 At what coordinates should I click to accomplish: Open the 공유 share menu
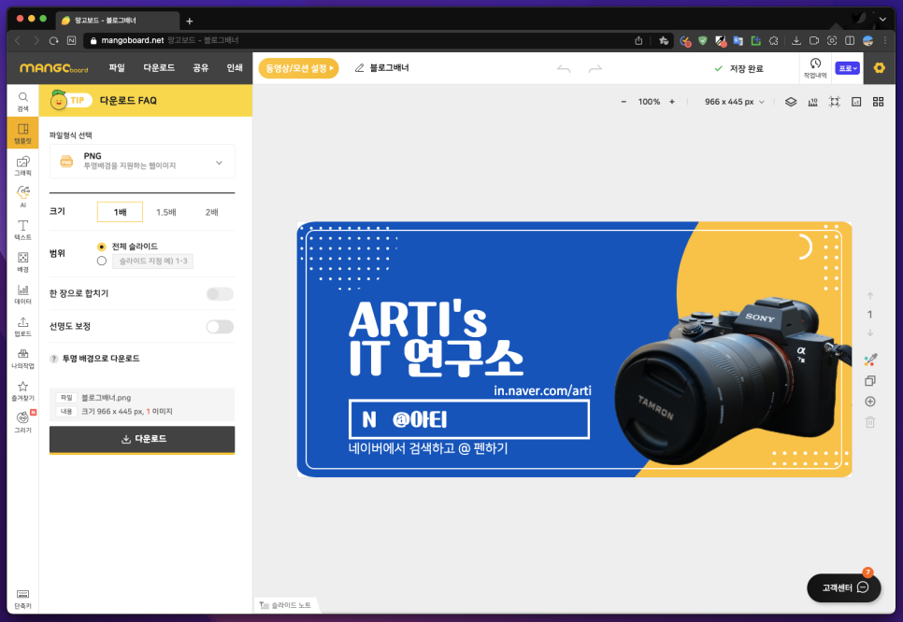pos(200,68)
